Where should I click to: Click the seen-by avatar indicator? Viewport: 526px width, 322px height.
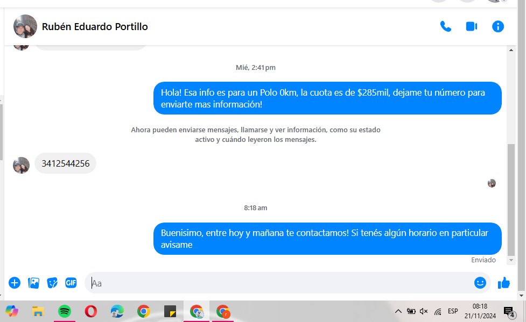click(x=492, y=183)
